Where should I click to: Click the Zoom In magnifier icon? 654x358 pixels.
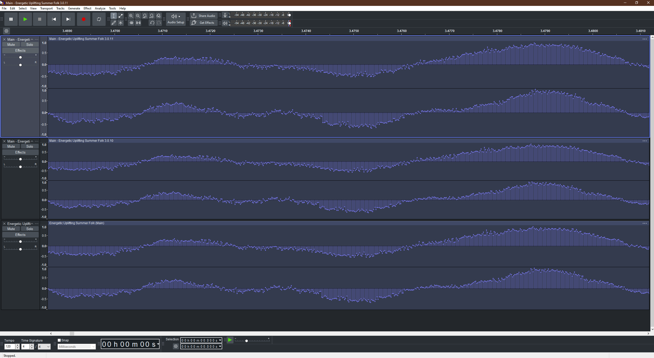131,16
